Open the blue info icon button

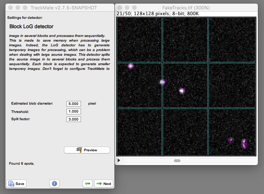pyautogui.click(x=54, y=184)
